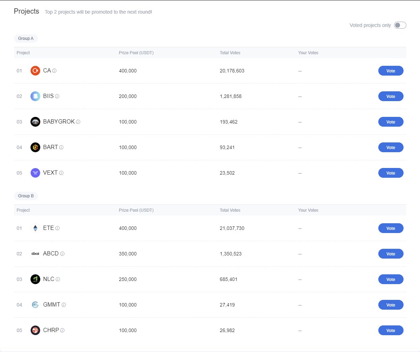Click the BABYGROK project name

pyautogui.click(x=59, y=122)
